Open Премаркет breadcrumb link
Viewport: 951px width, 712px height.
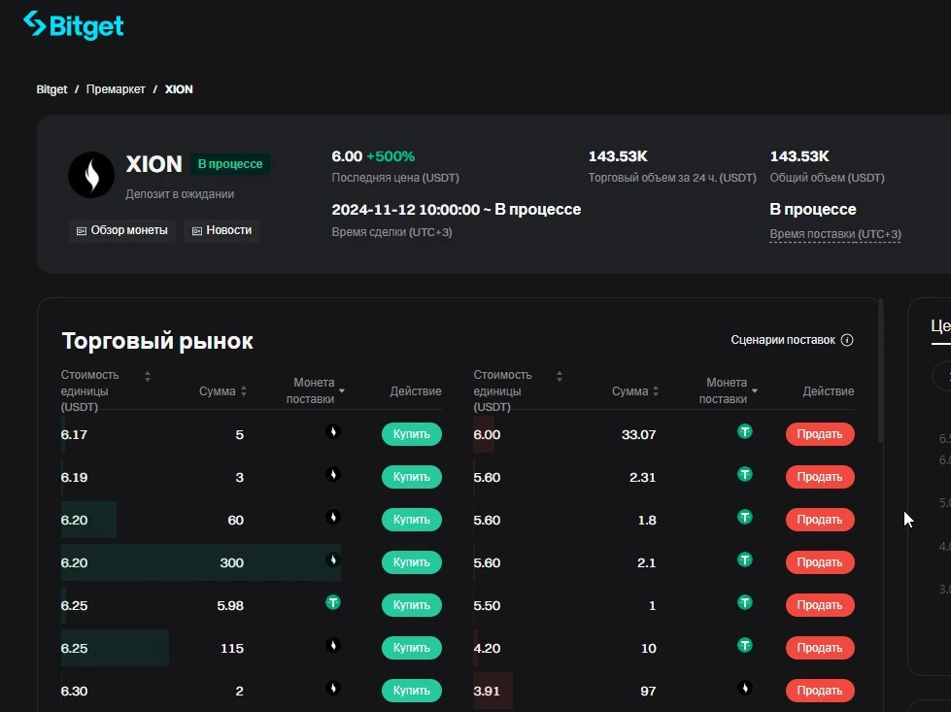coord(116,89)
